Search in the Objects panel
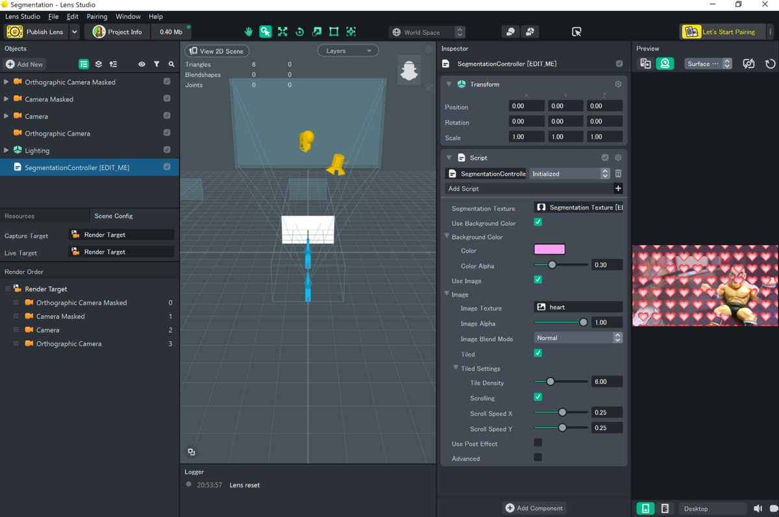The image size is (779, 517). pyautogui.click(x=171, y=64)
